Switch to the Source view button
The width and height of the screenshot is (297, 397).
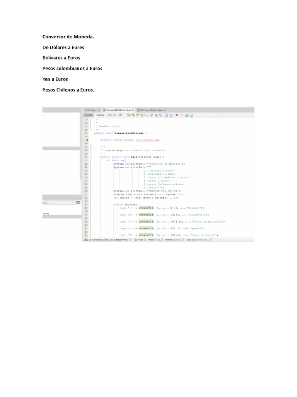pyautogui.click(x=89, y=115)
